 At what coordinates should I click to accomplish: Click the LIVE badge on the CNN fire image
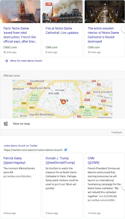(x=49, y=4)
